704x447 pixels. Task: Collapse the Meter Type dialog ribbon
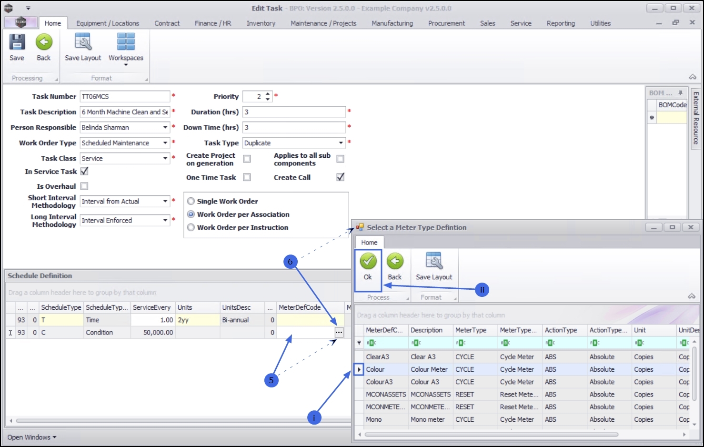[692, 296]
